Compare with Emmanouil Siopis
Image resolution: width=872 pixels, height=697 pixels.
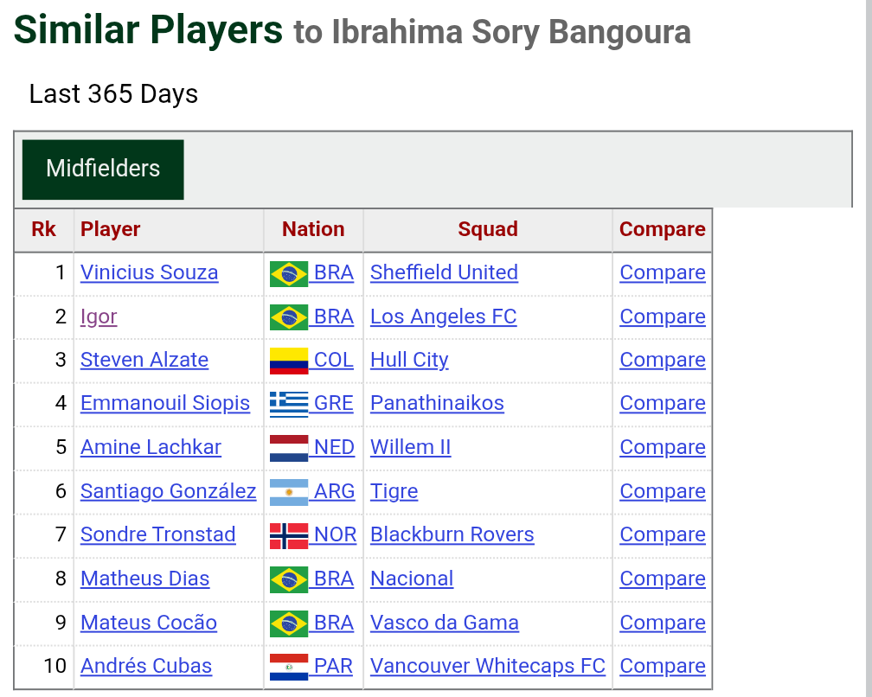(663, 403)
